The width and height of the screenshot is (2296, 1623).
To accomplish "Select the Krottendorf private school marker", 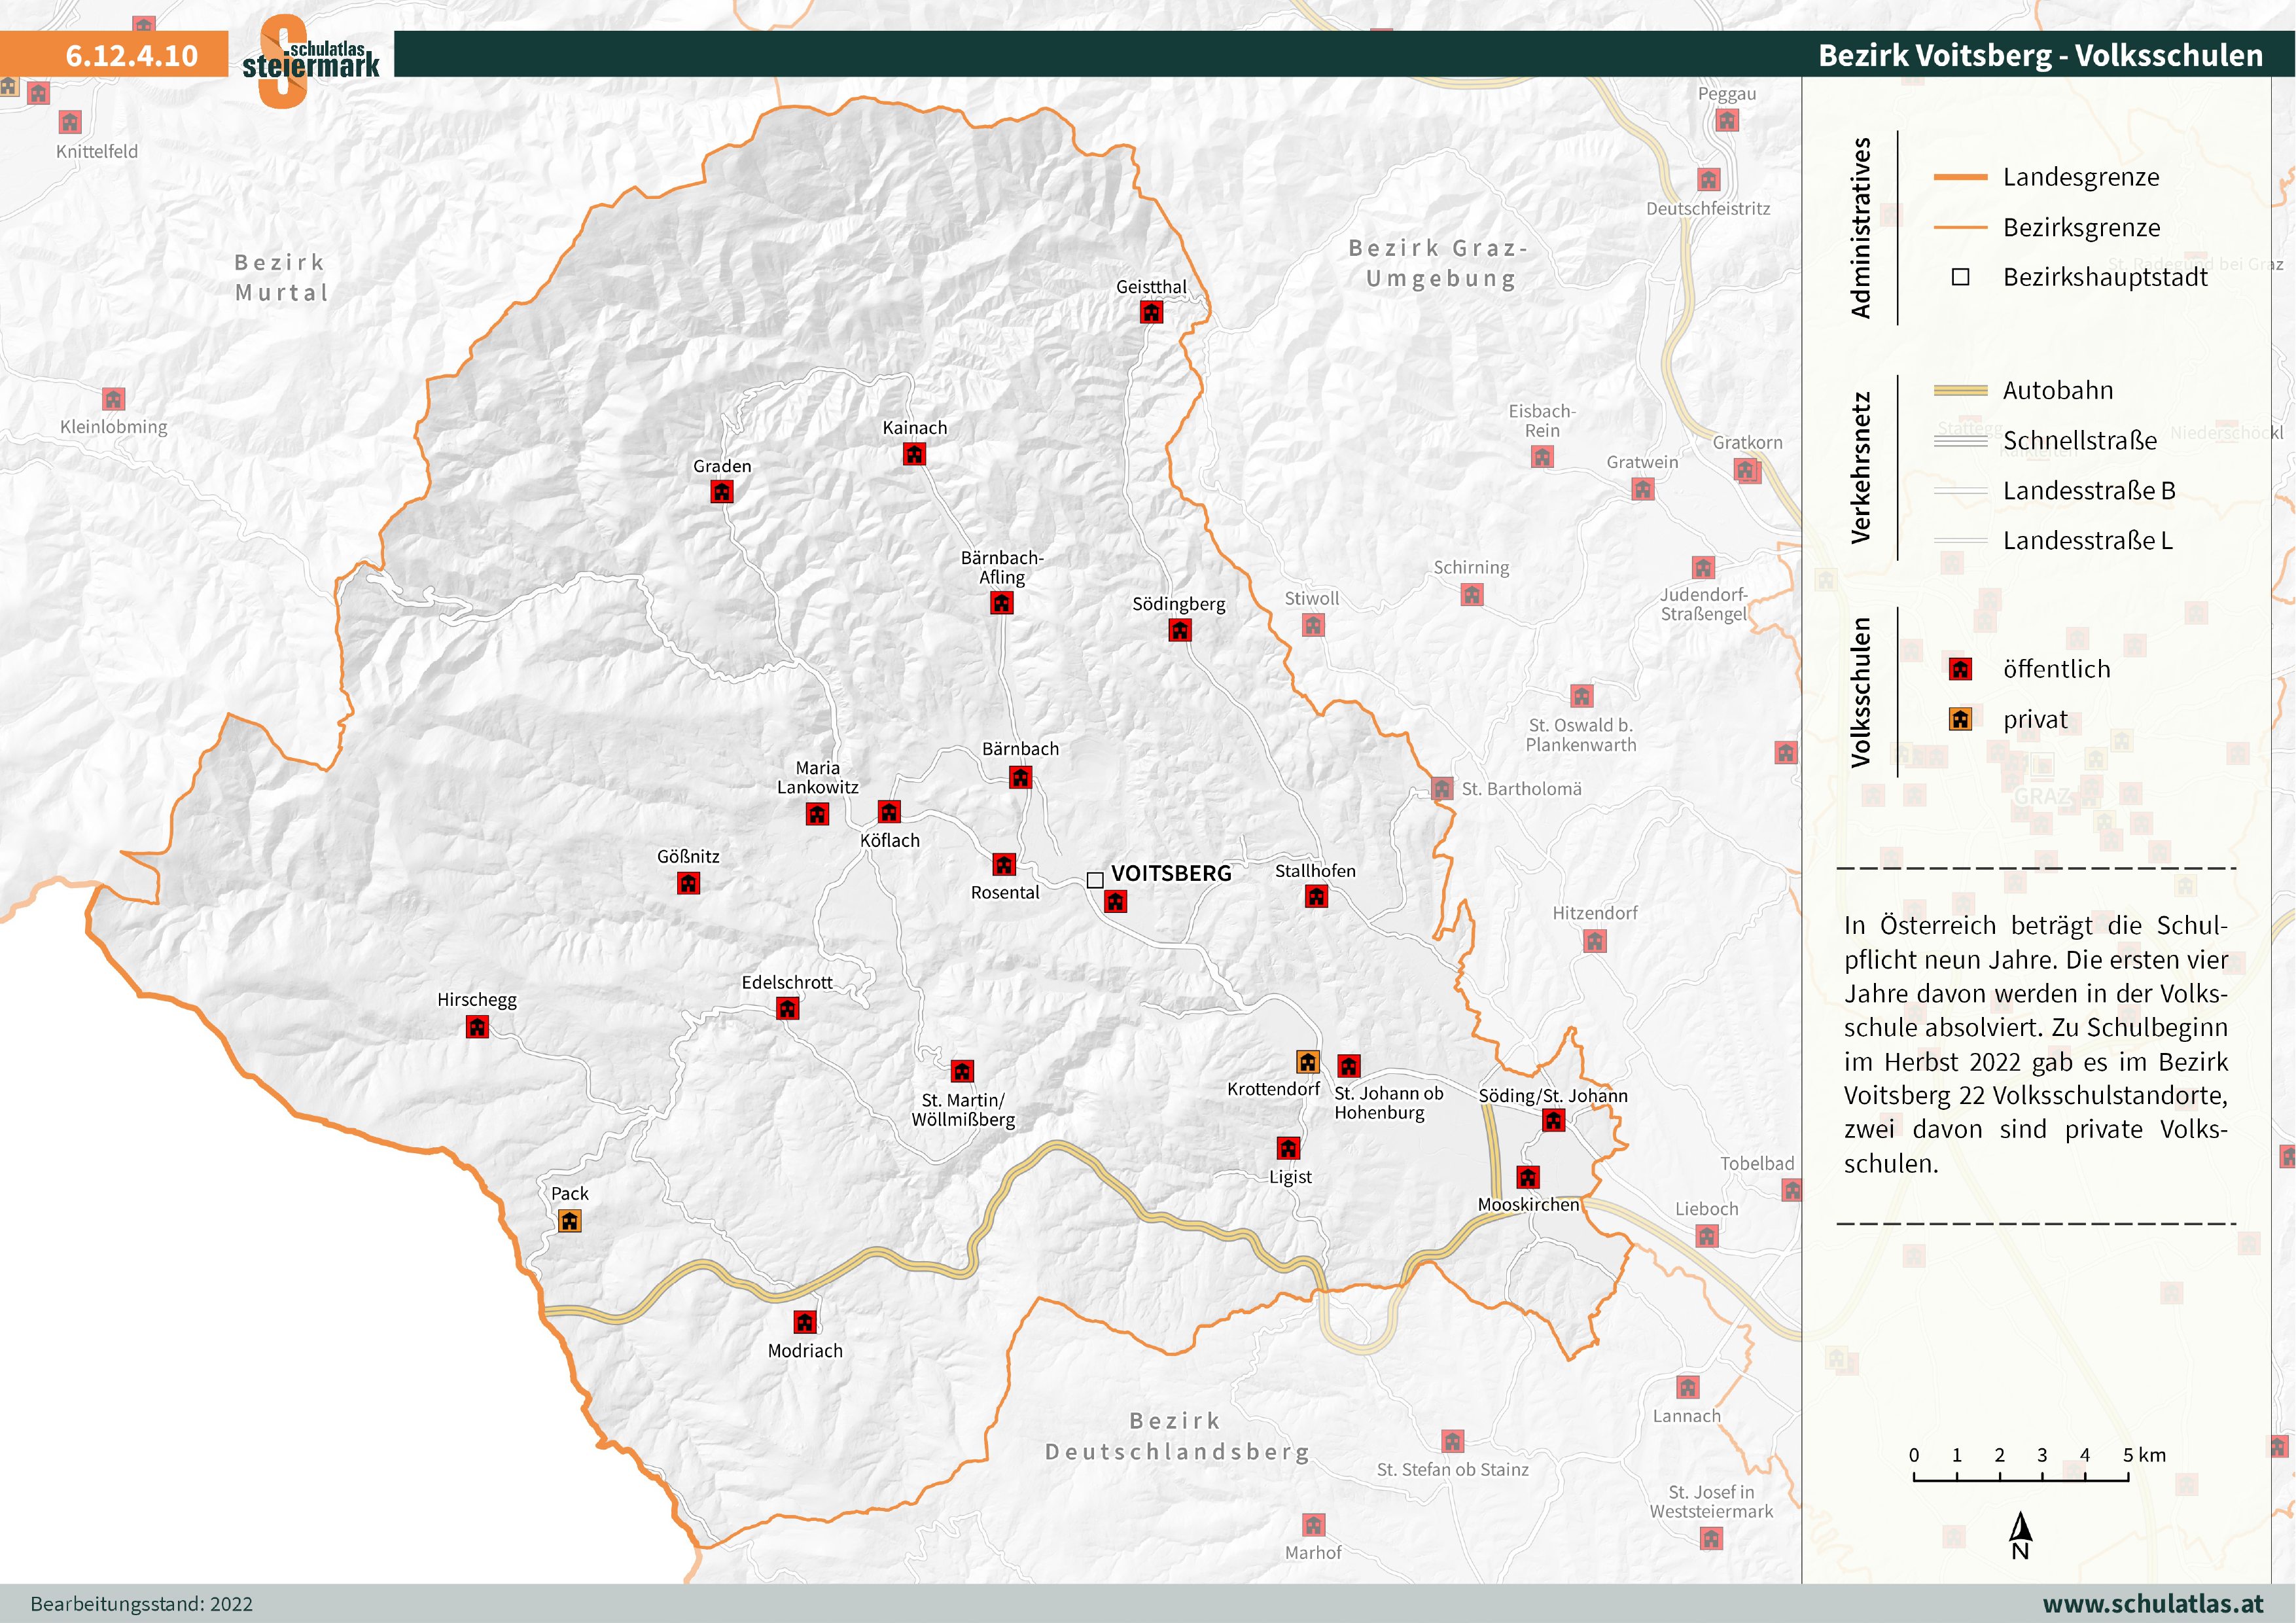I will 1307,1061.
